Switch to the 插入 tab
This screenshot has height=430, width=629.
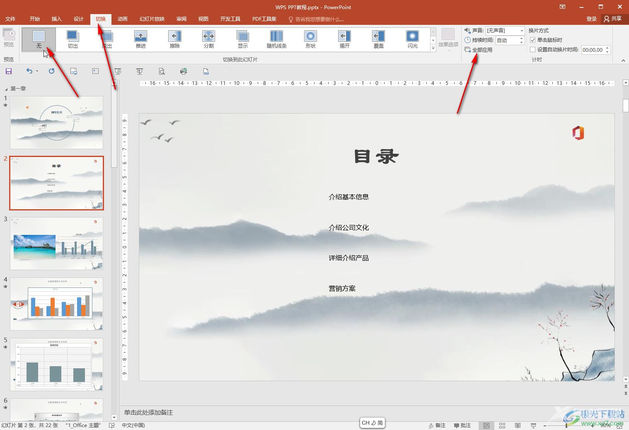(56, 19)
